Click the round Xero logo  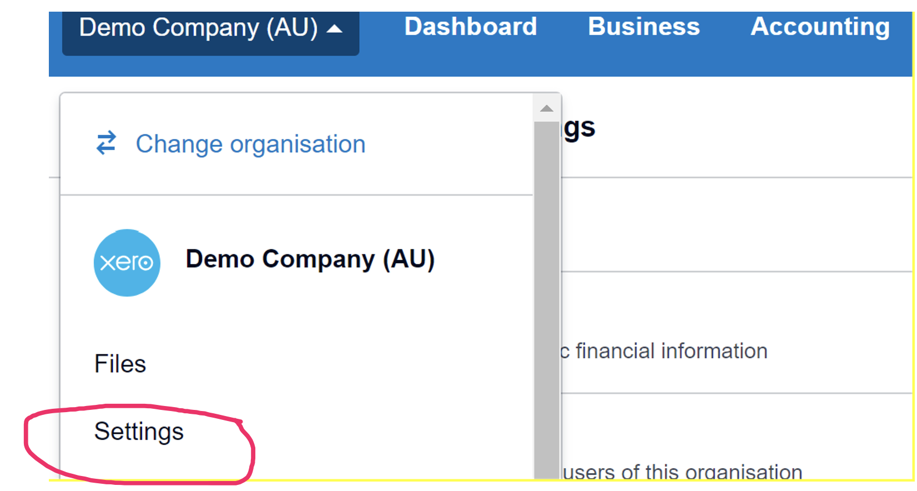(x=127, y=263)
